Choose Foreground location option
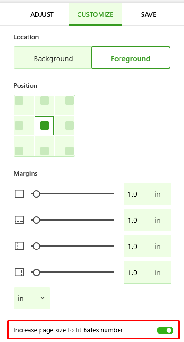 [130, 57]
